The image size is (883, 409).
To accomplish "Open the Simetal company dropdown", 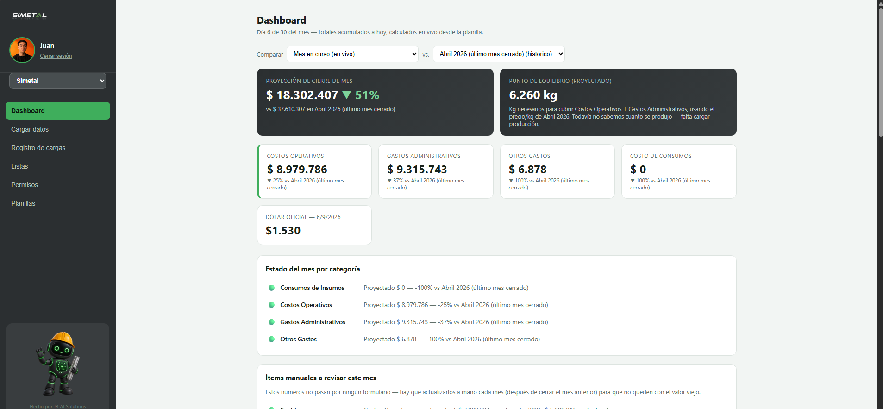I will click(58, 81).
